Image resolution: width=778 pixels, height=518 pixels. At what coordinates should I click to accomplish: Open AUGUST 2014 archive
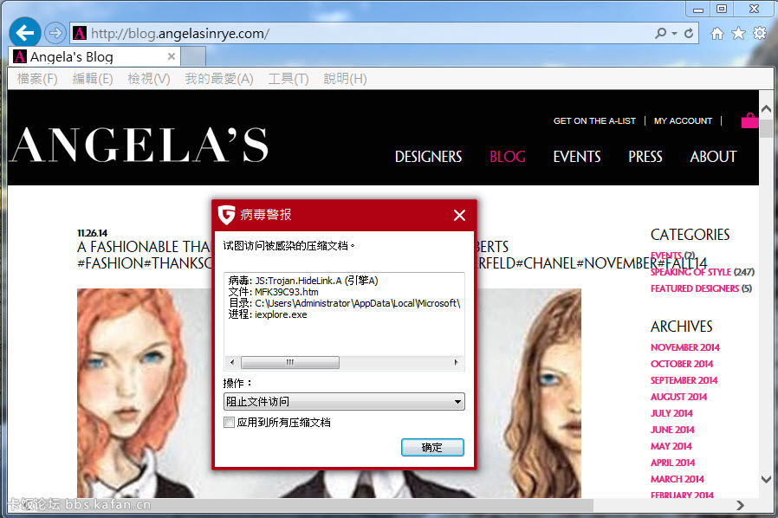(x=678, y=397)
